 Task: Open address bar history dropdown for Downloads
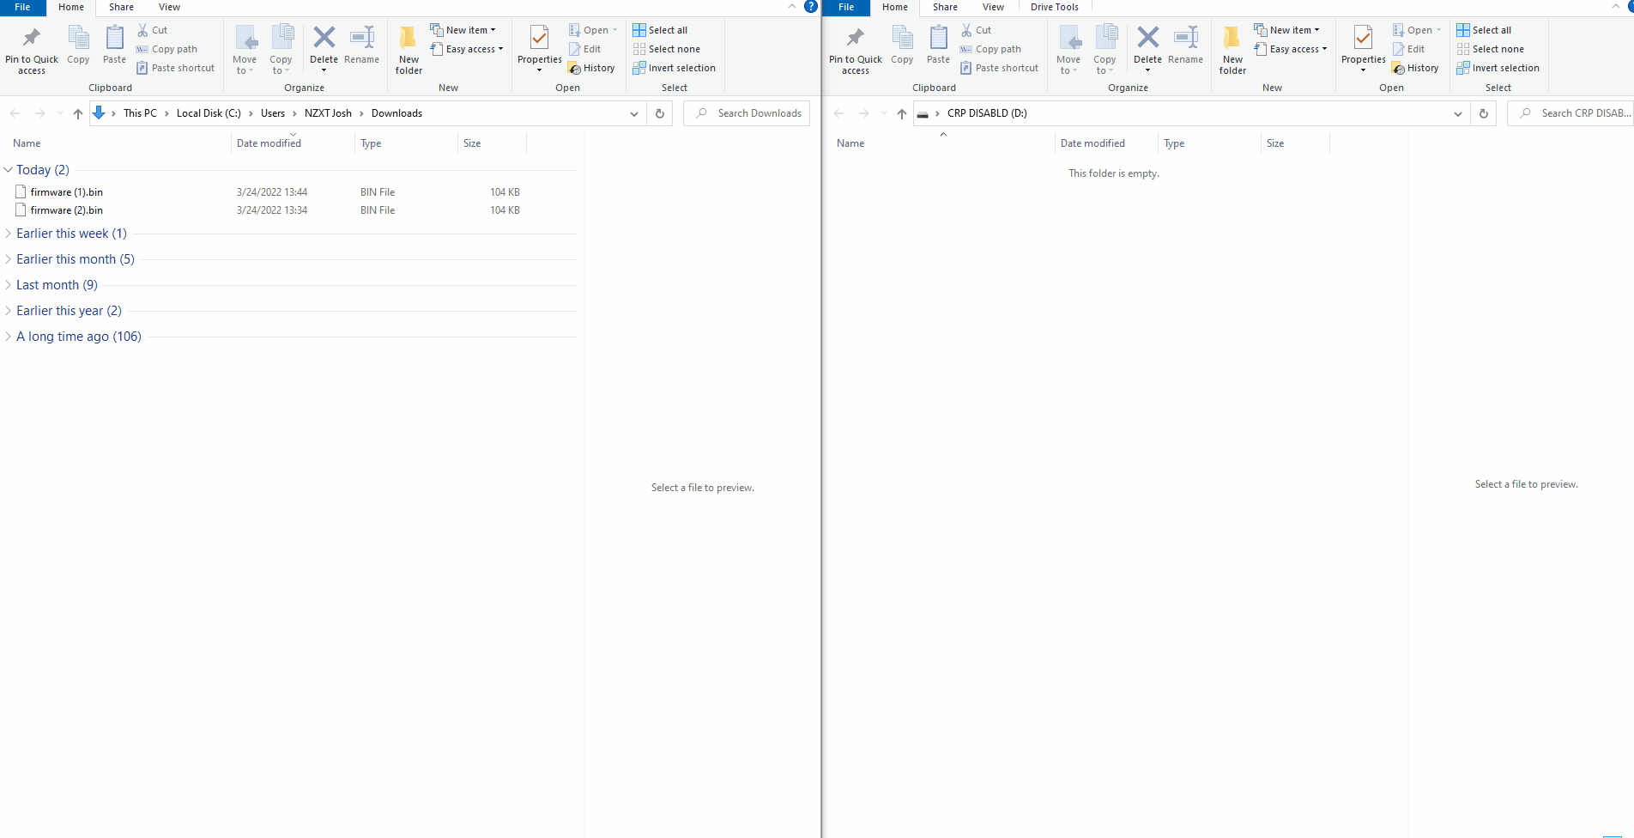coord(634,113)
